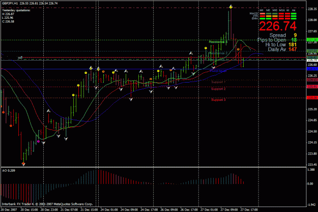Image resolution: width=318 pixels, height=212 pixels.
Task: Click the MACD M1 signal cell
Action: point(263,14)
